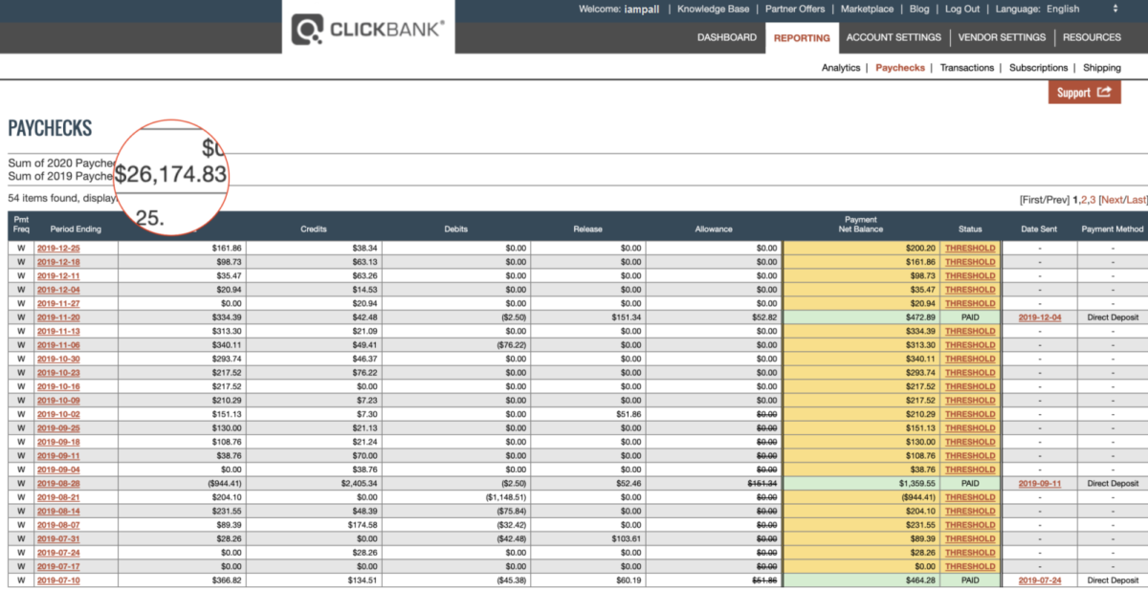Switch to the Analytics sub-tab

point(841,68)
